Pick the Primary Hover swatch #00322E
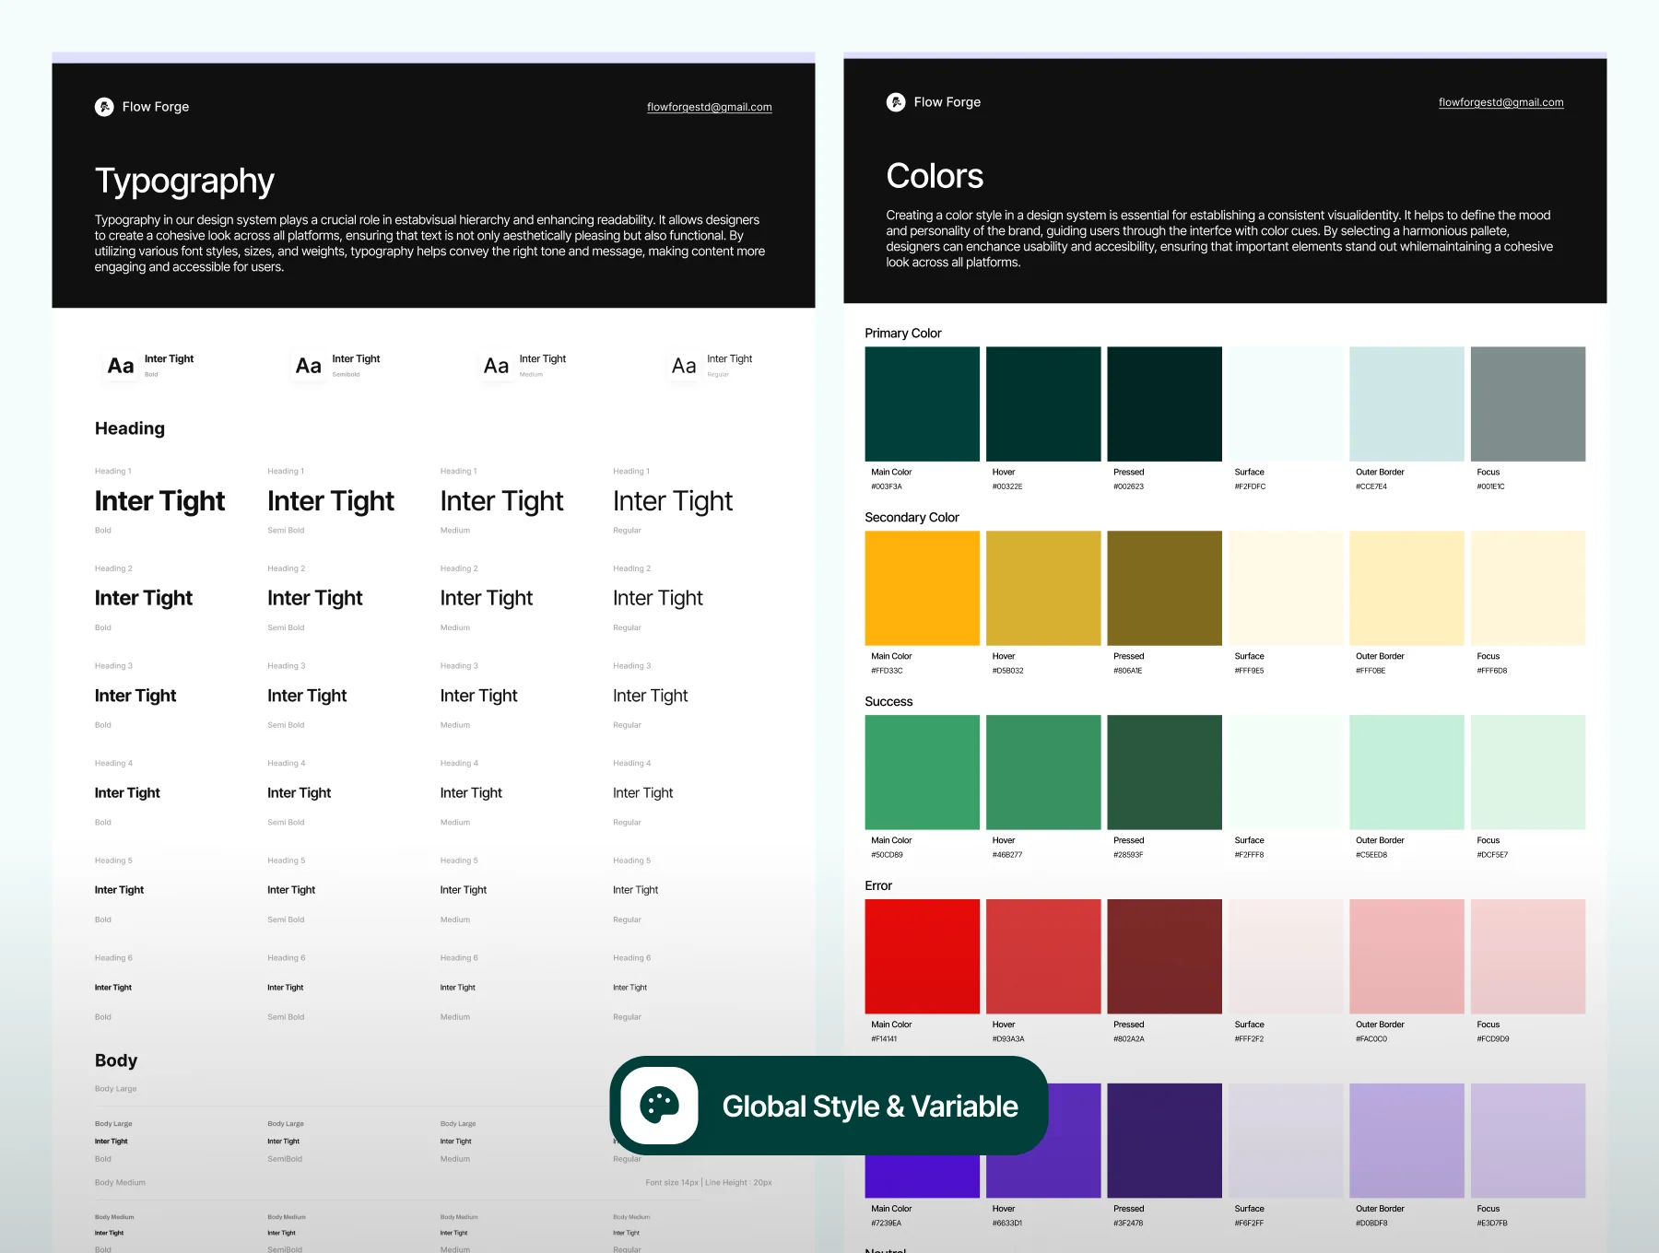This screenshot has width=1659, height=1253. (1043, 404)
